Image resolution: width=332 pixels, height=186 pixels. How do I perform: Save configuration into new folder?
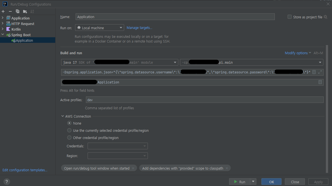25,11
